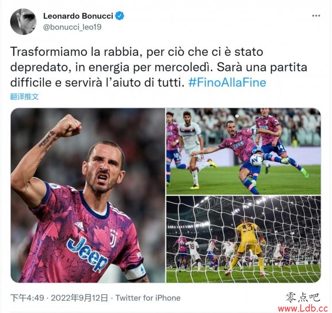
Task: Click the 2022年9月12日 date text
Action: click(79, 298)
